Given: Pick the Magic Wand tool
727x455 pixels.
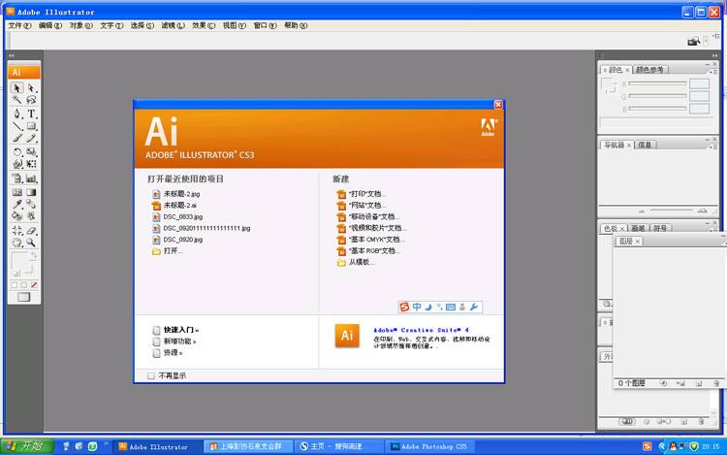Looking at the screenshot, I should point(17,100).
